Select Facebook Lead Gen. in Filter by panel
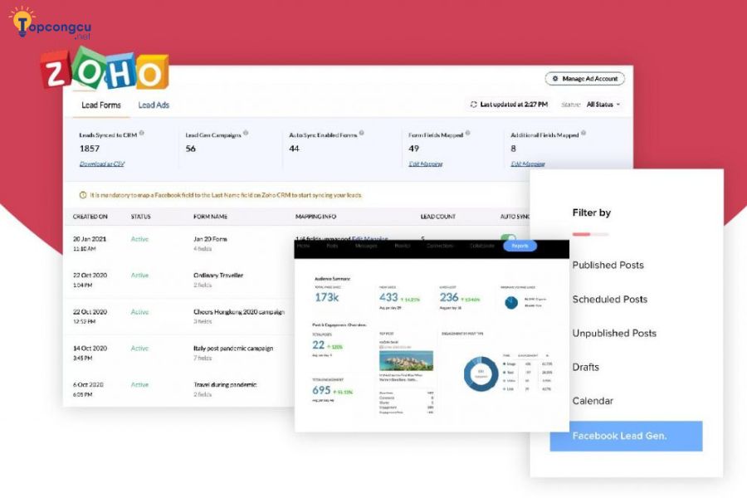Viewport: 747px width, 498px height. (x=626, y=436)
